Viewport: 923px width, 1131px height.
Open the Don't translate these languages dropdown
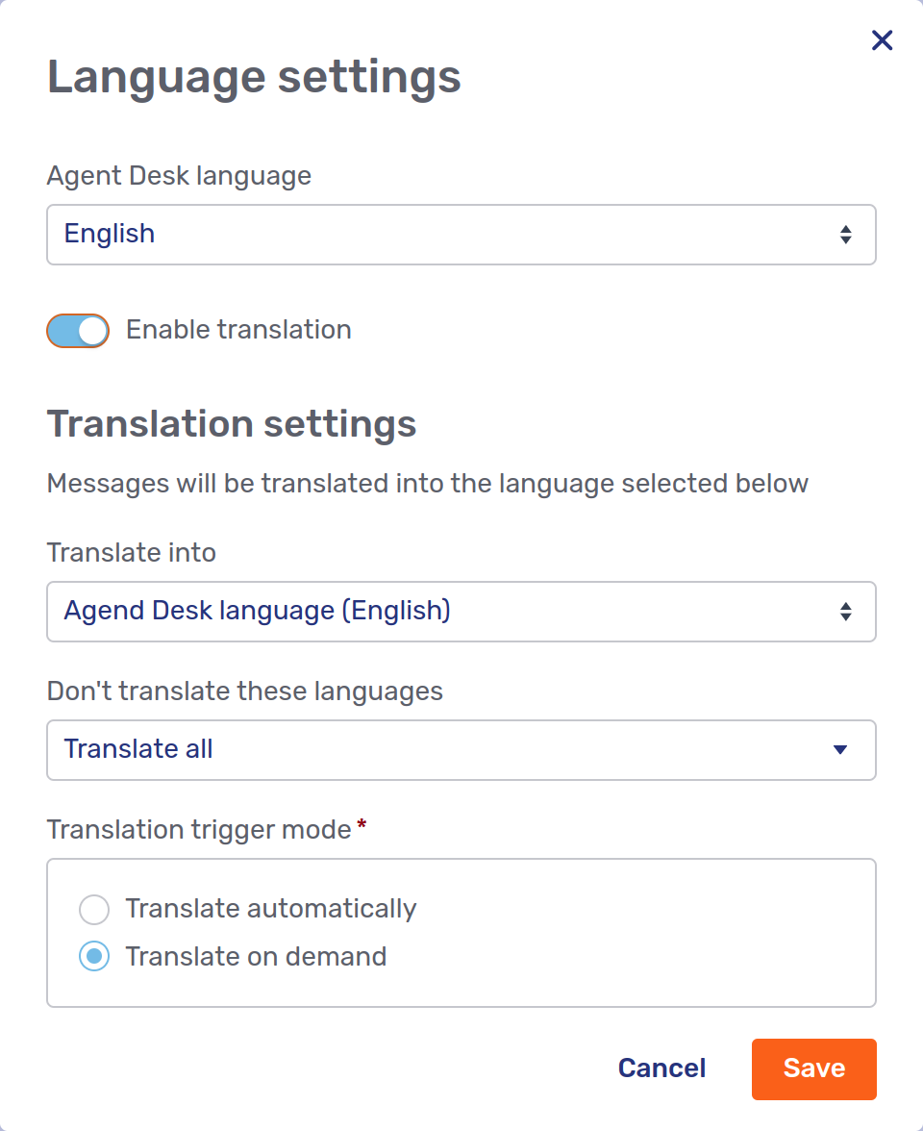tap(461, 750)
